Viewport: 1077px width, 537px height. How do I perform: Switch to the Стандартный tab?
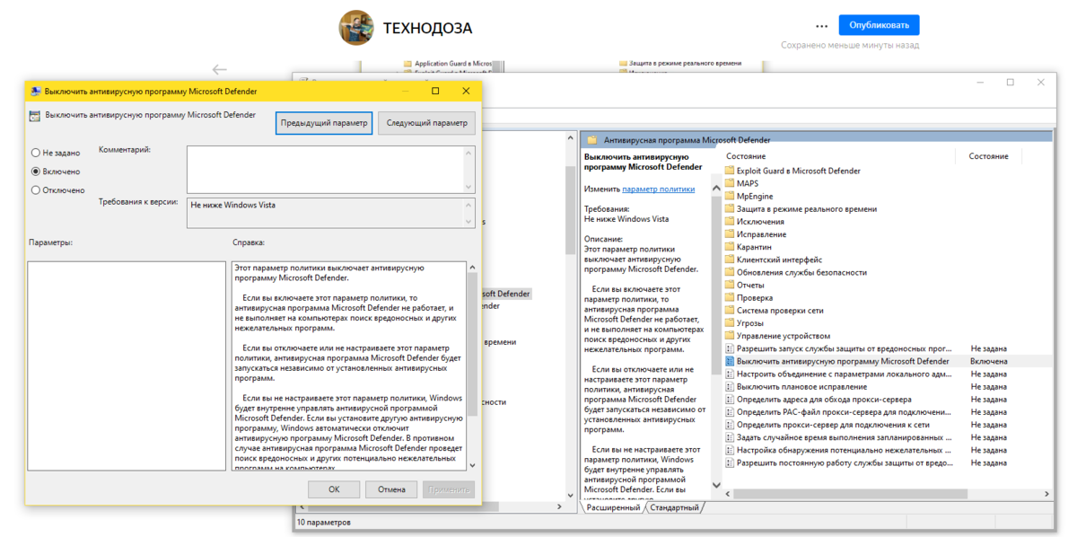[673, 507]
